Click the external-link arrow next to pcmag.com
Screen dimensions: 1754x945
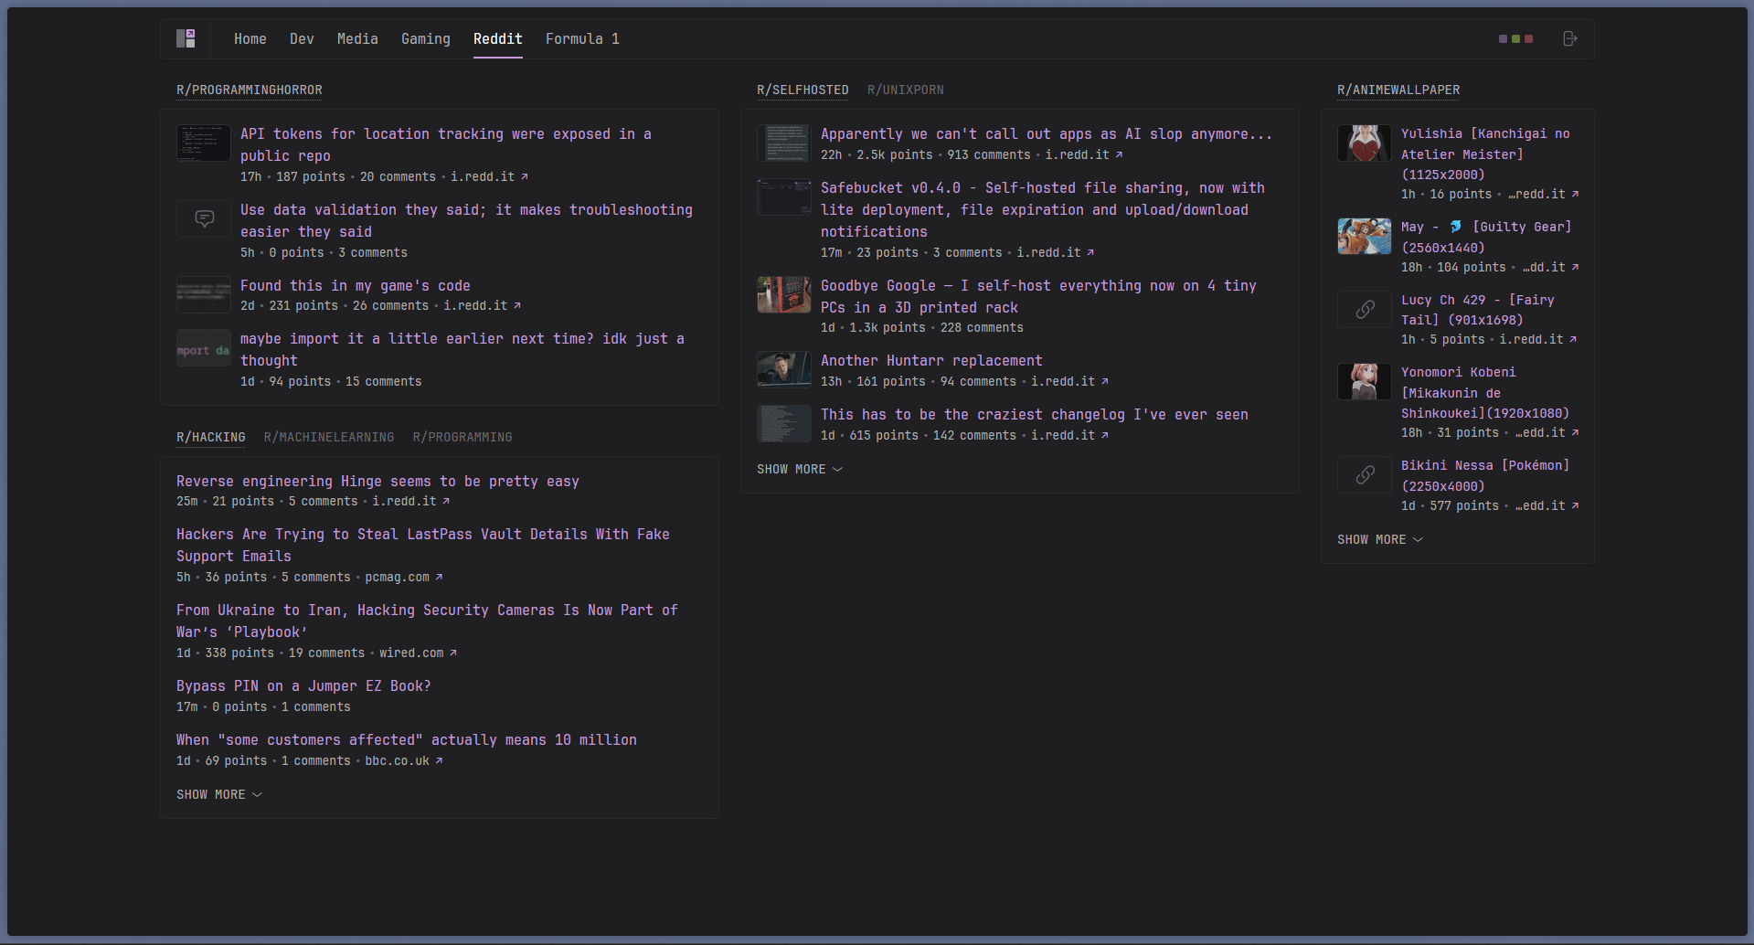coord(438,577)
